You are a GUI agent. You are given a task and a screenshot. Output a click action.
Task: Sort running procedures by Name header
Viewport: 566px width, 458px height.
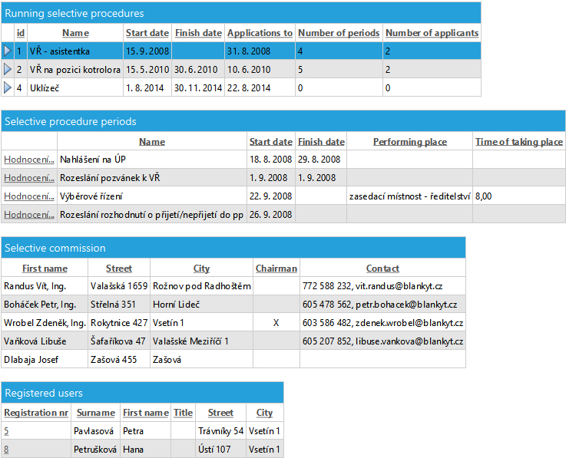(75, 33)
